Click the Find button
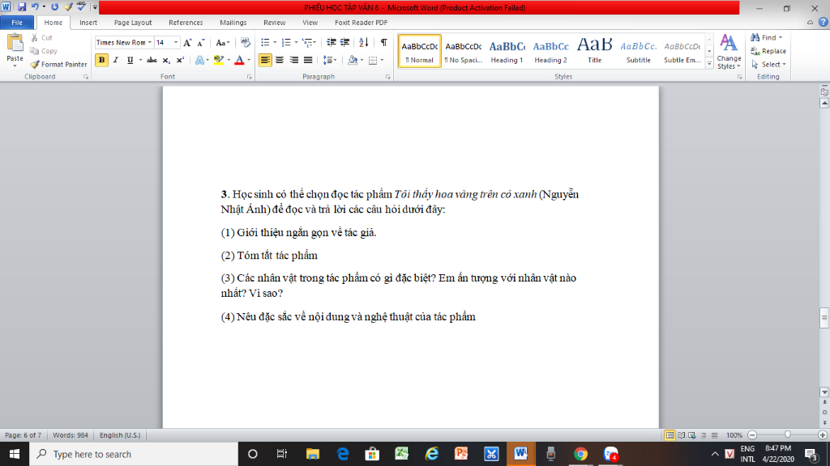 click(767, 37)
